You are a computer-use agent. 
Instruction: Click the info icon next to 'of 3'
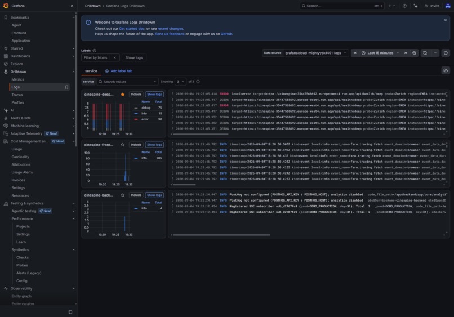point(198,82)
